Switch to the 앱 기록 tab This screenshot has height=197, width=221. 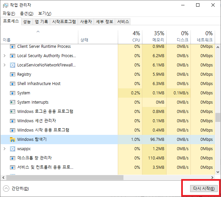coord(41,22)
